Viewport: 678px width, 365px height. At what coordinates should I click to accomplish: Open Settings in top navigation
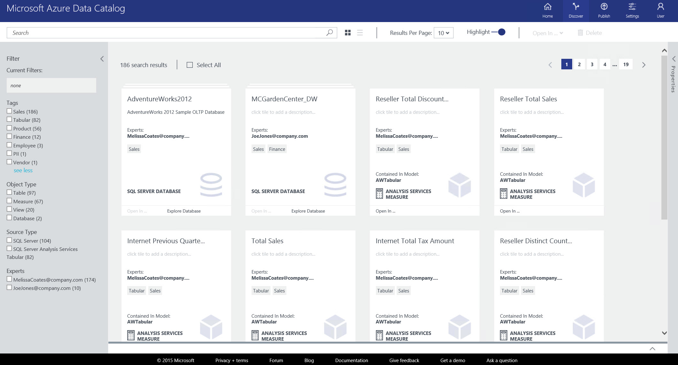(632, 11)
